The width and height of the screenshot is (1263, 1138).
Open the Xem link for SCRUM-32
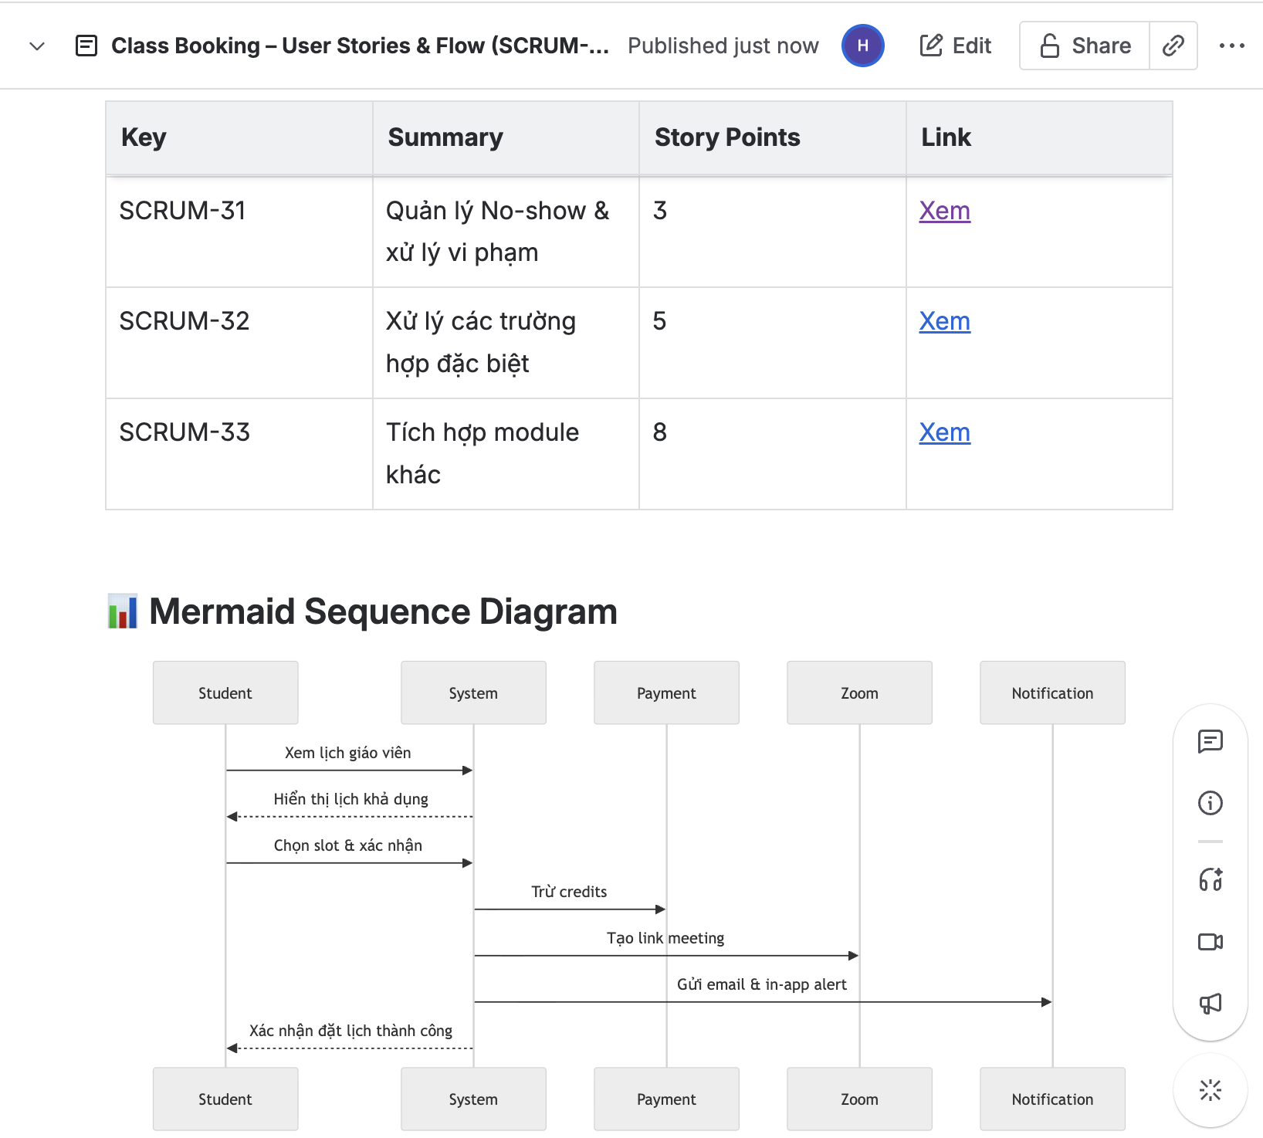tap(944, 321)
